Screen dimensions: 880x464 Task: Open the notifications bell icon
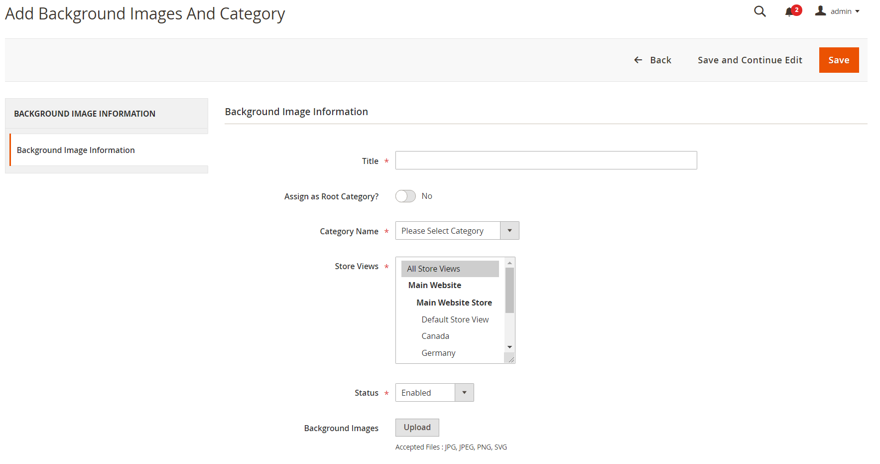(x=789, y=12)
